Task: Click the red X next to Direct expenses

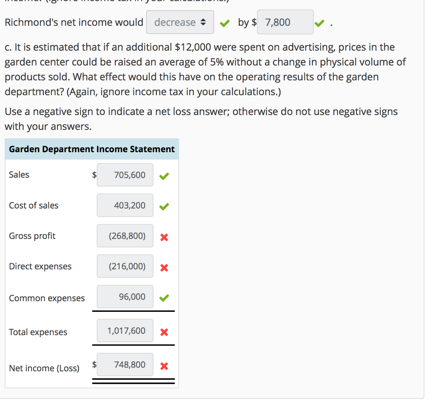Action: 164,268
